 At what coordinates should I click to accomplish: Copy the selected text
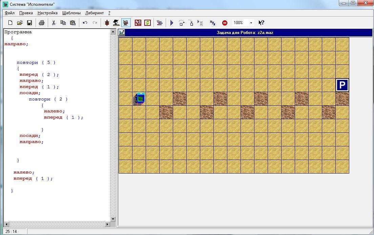pyautogui.click(x=63, y=23)
